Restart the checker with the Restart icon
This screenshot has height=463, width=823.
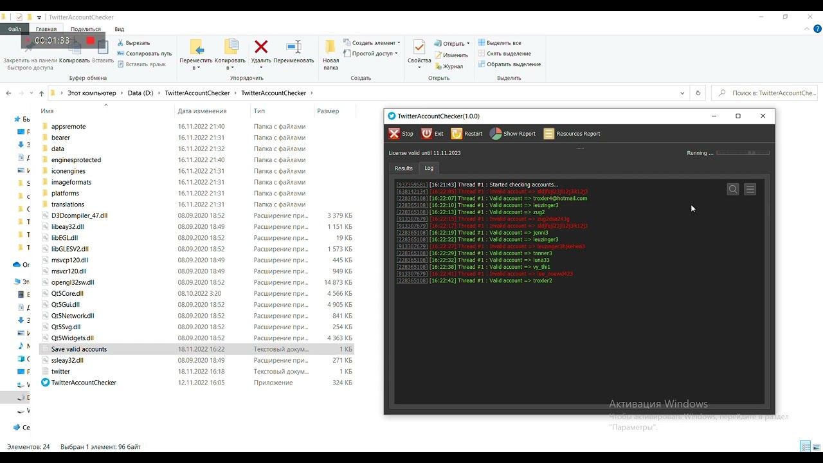point(457,134)
